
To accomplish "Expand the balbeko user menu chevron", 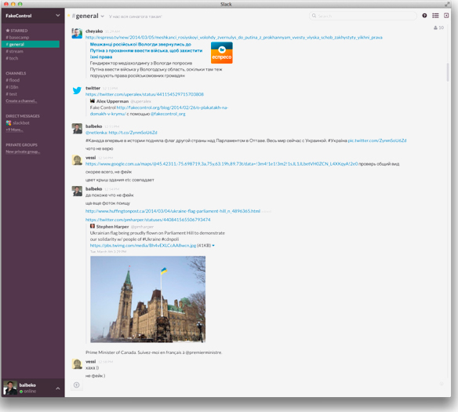I will (x=58, y=388).
